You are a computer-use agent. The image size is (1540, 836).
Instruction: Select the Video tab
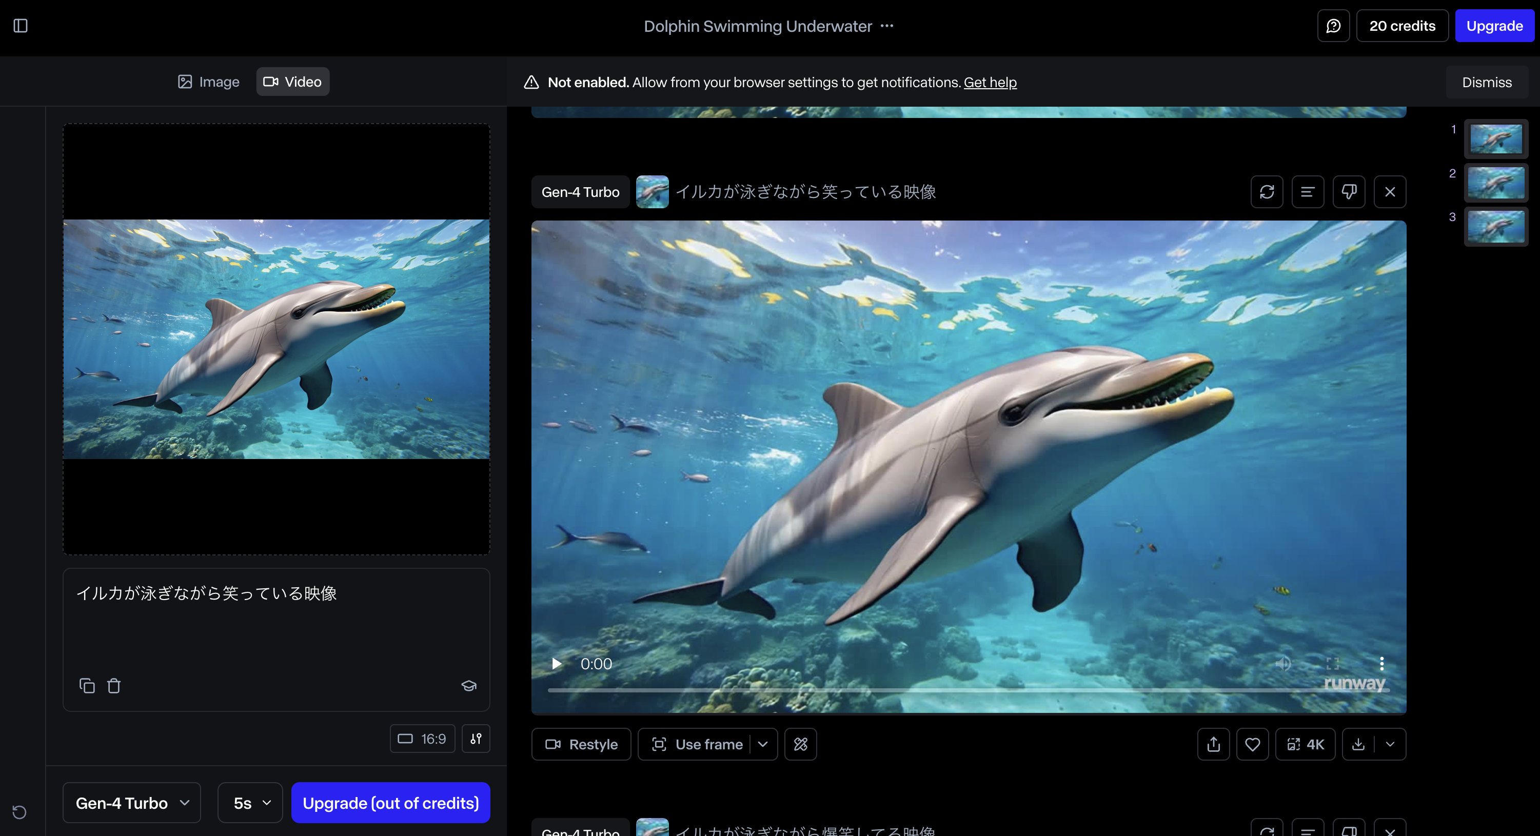click(292, 82)
